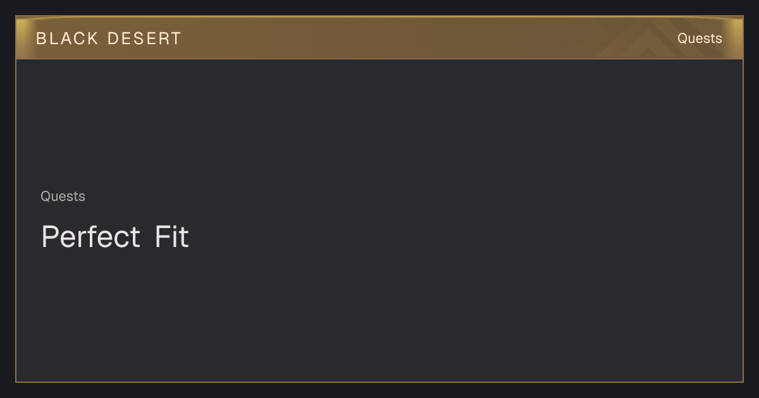Select the word Perfect in the heading
759x398 pixels.
point(90,237)
